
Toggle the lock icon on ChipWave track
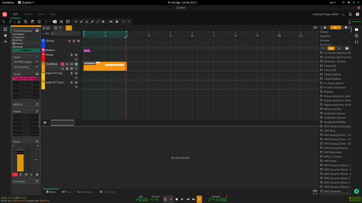(62, 69)
